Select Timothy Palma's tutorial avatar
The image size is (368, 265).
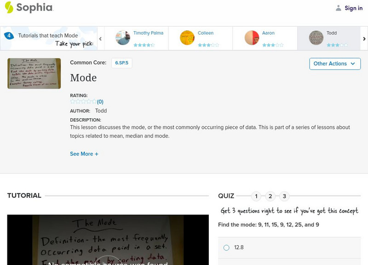coord(123,38)
